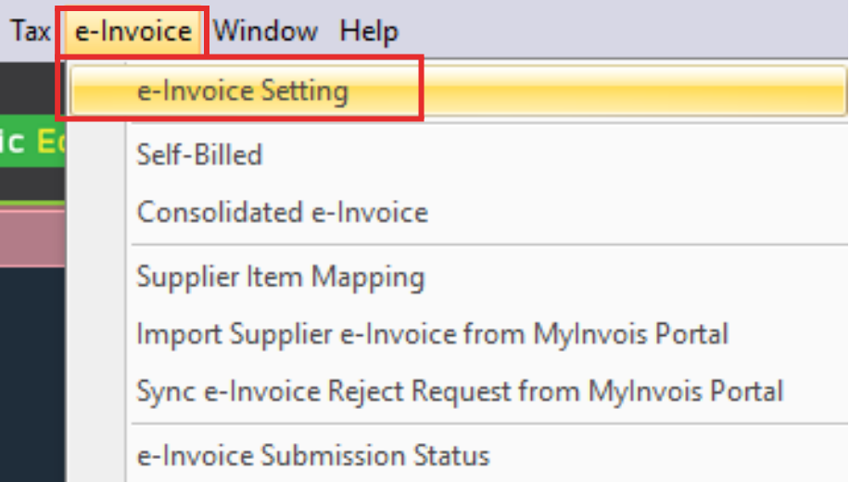Open Consolidated e-Invoice

282,213
